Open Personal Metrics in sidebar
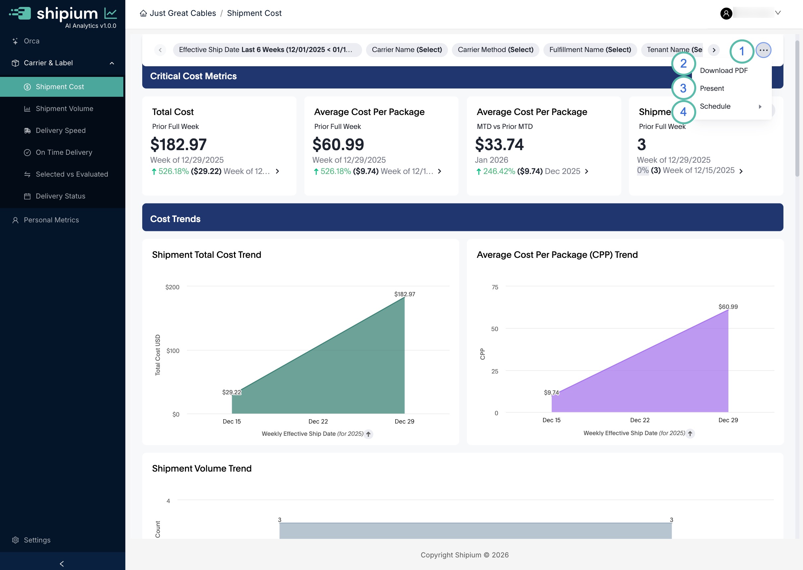This screenshot has width=803, height=570. pos(51,220)
